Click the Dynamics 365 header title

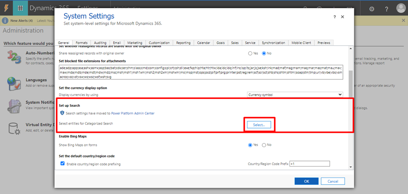(x=49, y=8)
